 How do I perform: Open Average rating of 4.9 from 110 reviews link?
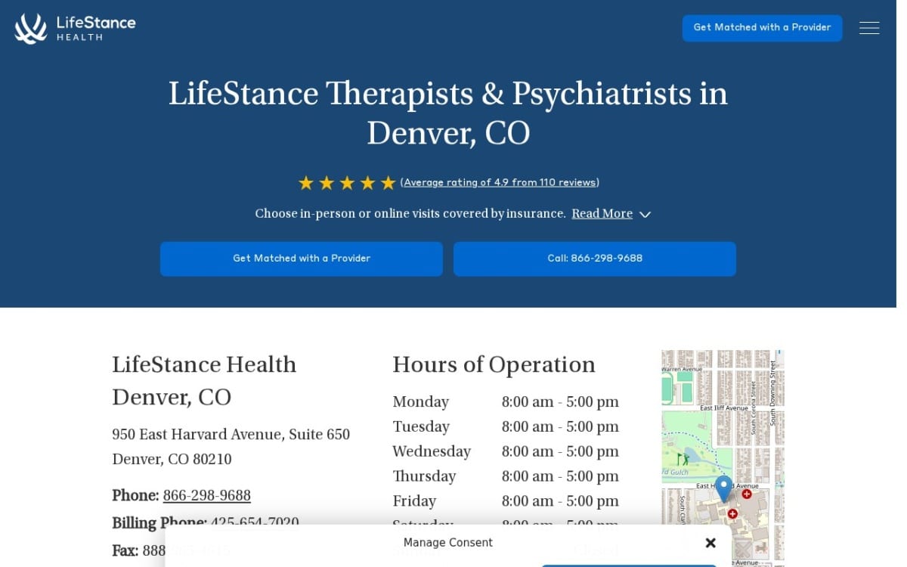pos(500,183)
